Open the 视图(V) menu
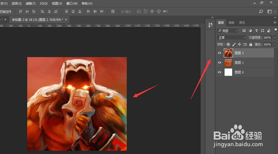278x154 pixels. point(57,4)
